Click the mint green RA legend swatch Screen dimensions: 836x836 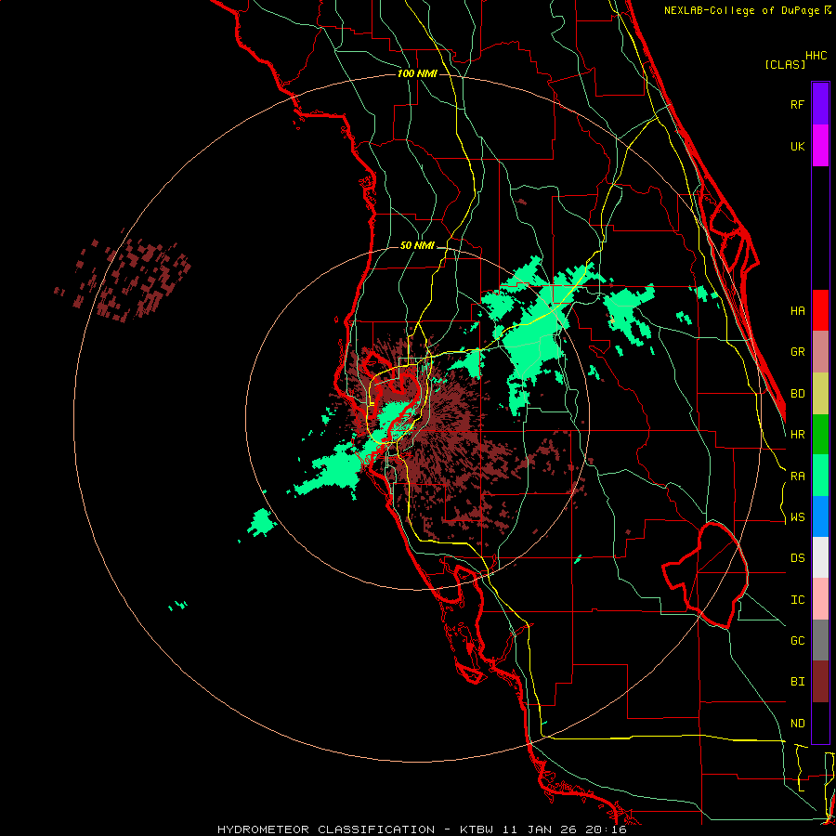click(820, 476)
